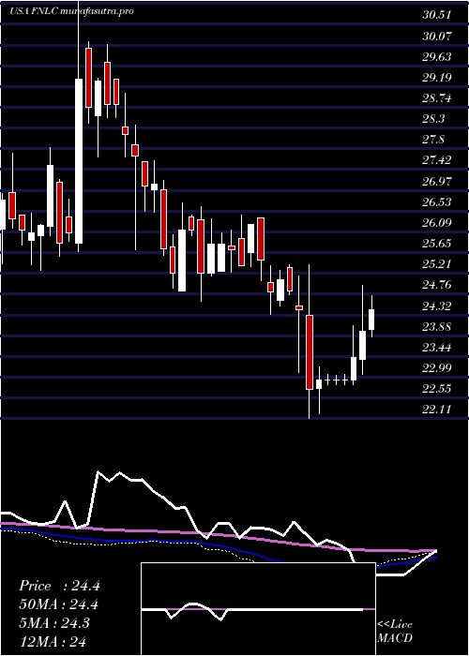
Task: Click the 30.51 price axis label
Action: (x=436, y=15)
